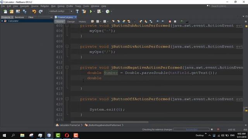Open the Edit menu
The width and height of the screenshot is (248, 139).
pos(9,6)
